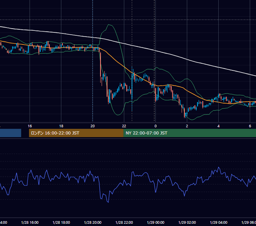The width and height of the screenshot is (256, 226).
Task: Click the '1/29 02:00' date label
Action: [x=187, y=222]
